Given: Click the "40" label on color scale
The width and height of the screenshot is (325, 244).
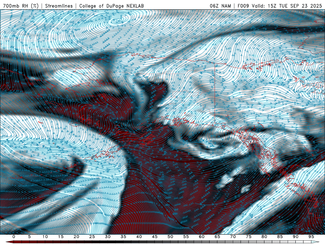Looking at the screenshot, I should point(139,237).
